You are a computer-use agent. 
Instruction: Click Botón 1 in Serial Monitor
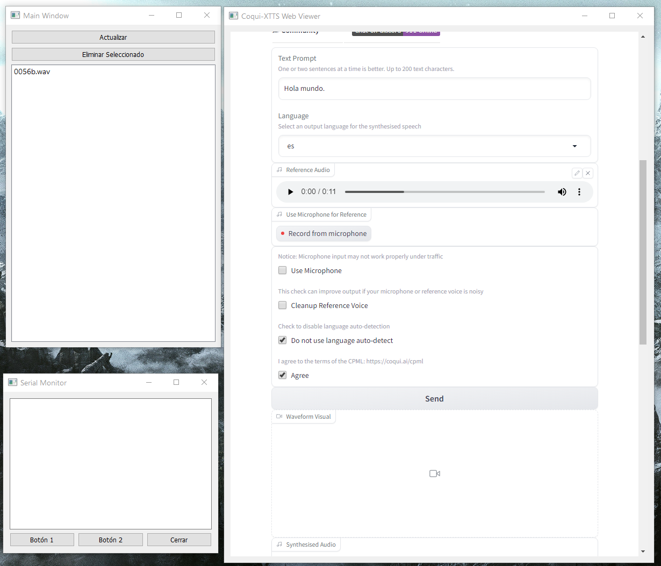coord(42,540)
